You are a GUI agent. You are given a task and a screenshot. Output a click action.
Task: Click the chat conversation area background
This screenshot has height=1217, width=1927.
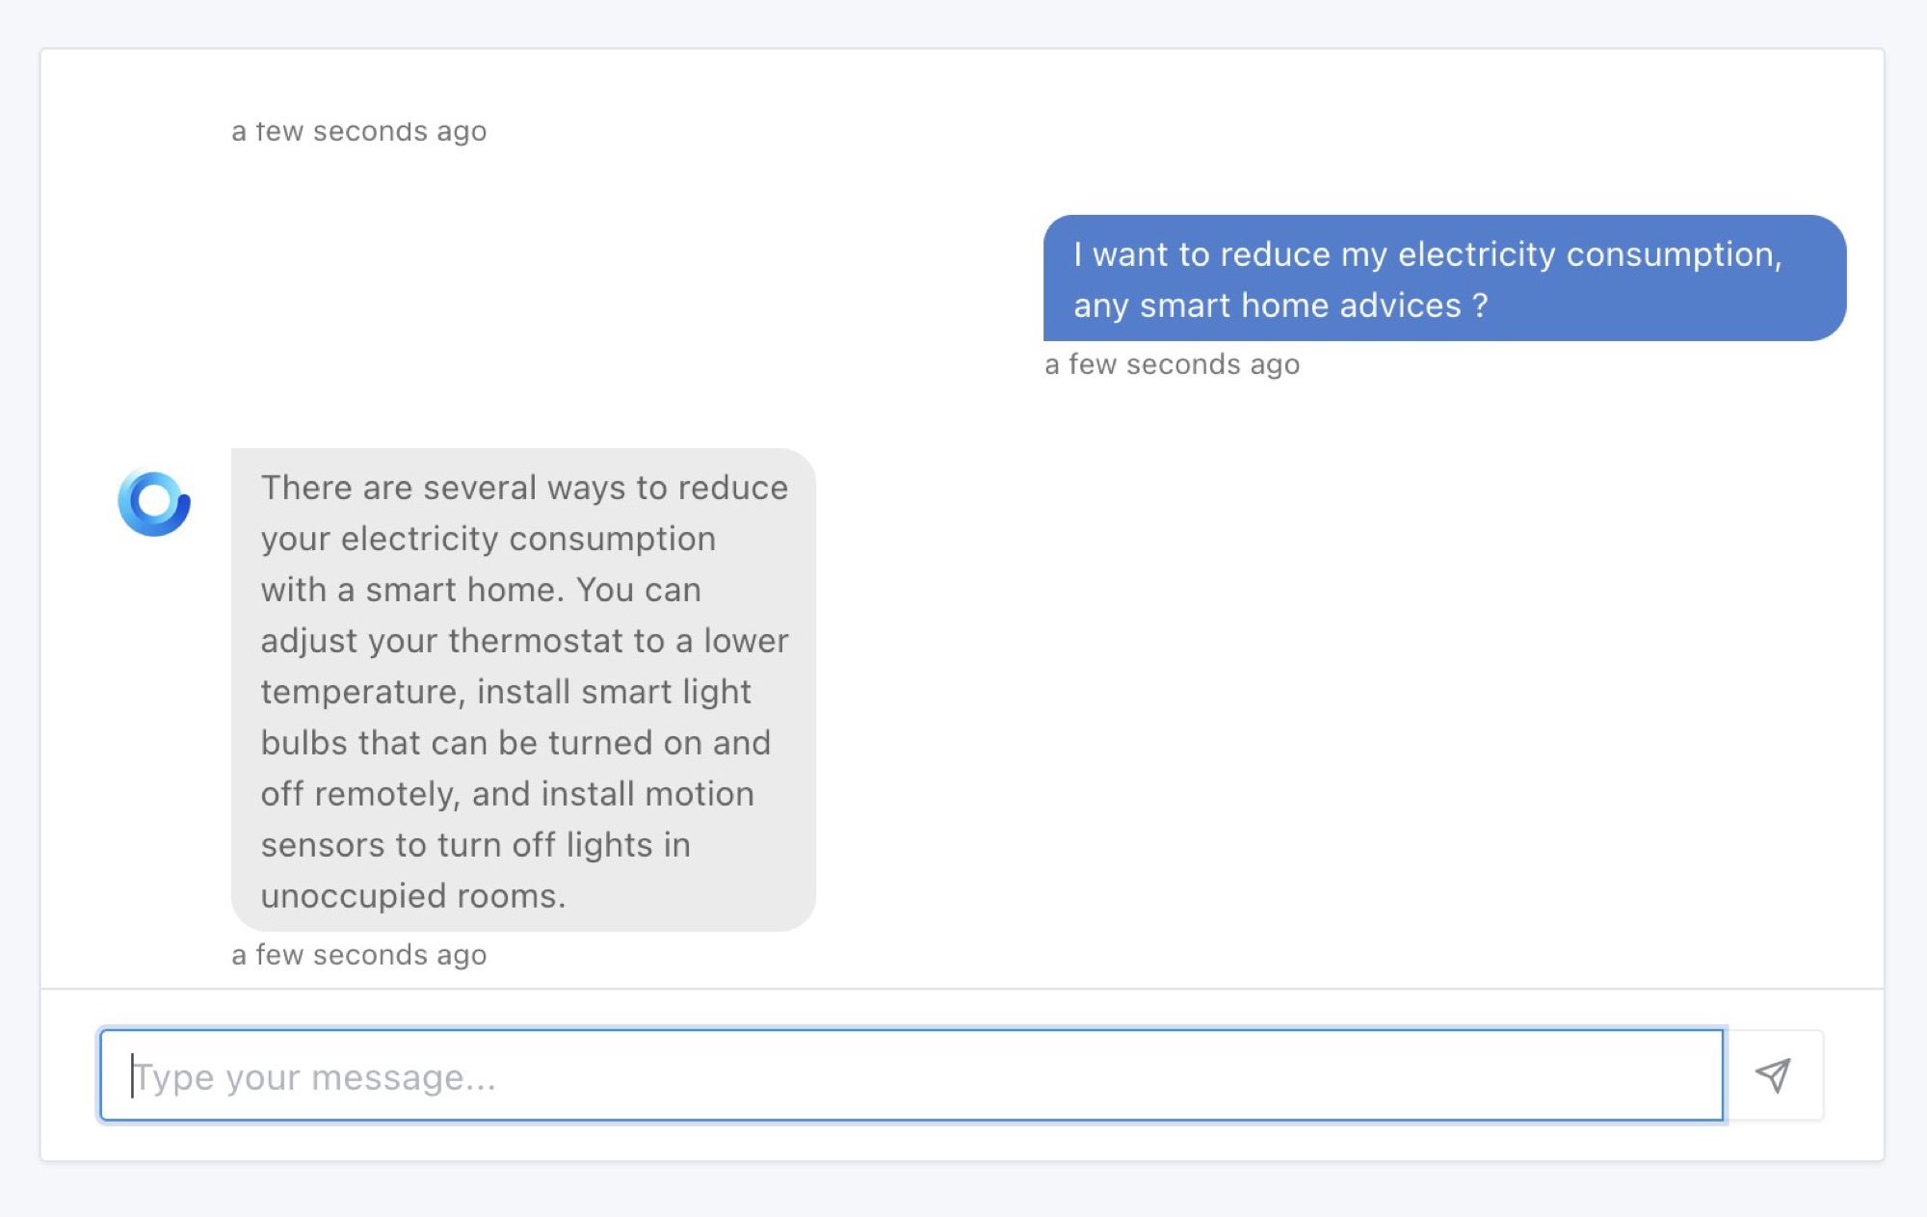(x=1349, y=675)
